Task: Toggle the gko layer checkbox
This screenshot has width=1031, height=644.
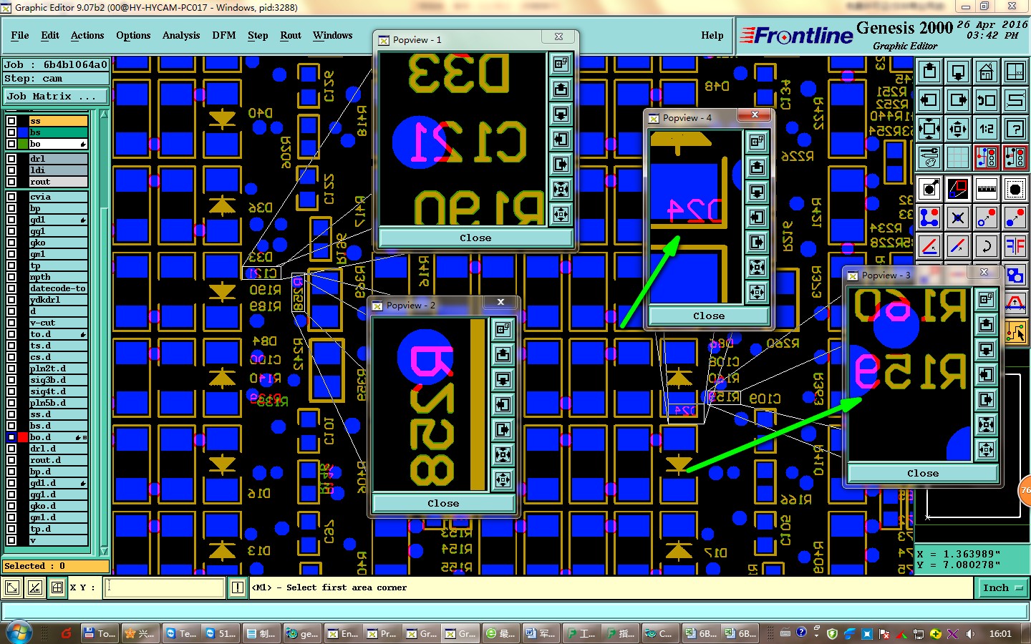Action: coord(11,243)
